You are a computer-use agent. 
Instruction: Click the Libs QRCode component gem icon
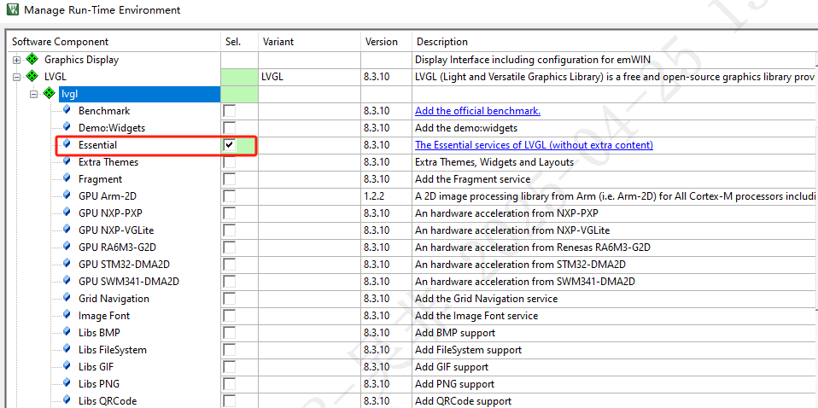(x=67, y=399)
